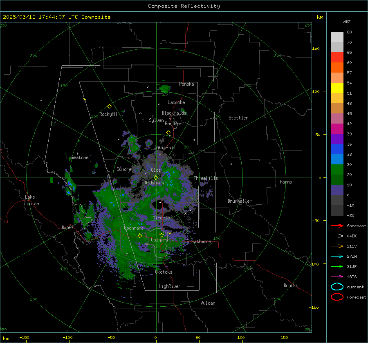Screen dimensions: 368x343
Task: Click the yellow diamond marker under Cochrane
Action: [140, 236]
